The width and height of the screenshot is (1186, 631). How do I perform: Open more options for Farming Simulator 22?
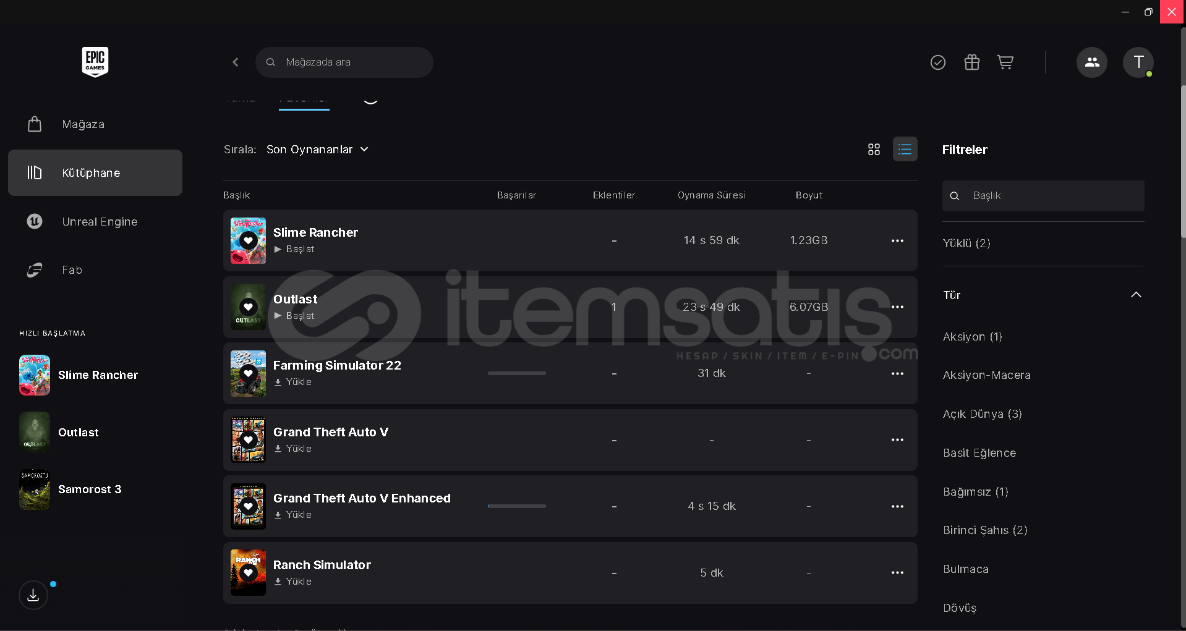coord(898,374)
